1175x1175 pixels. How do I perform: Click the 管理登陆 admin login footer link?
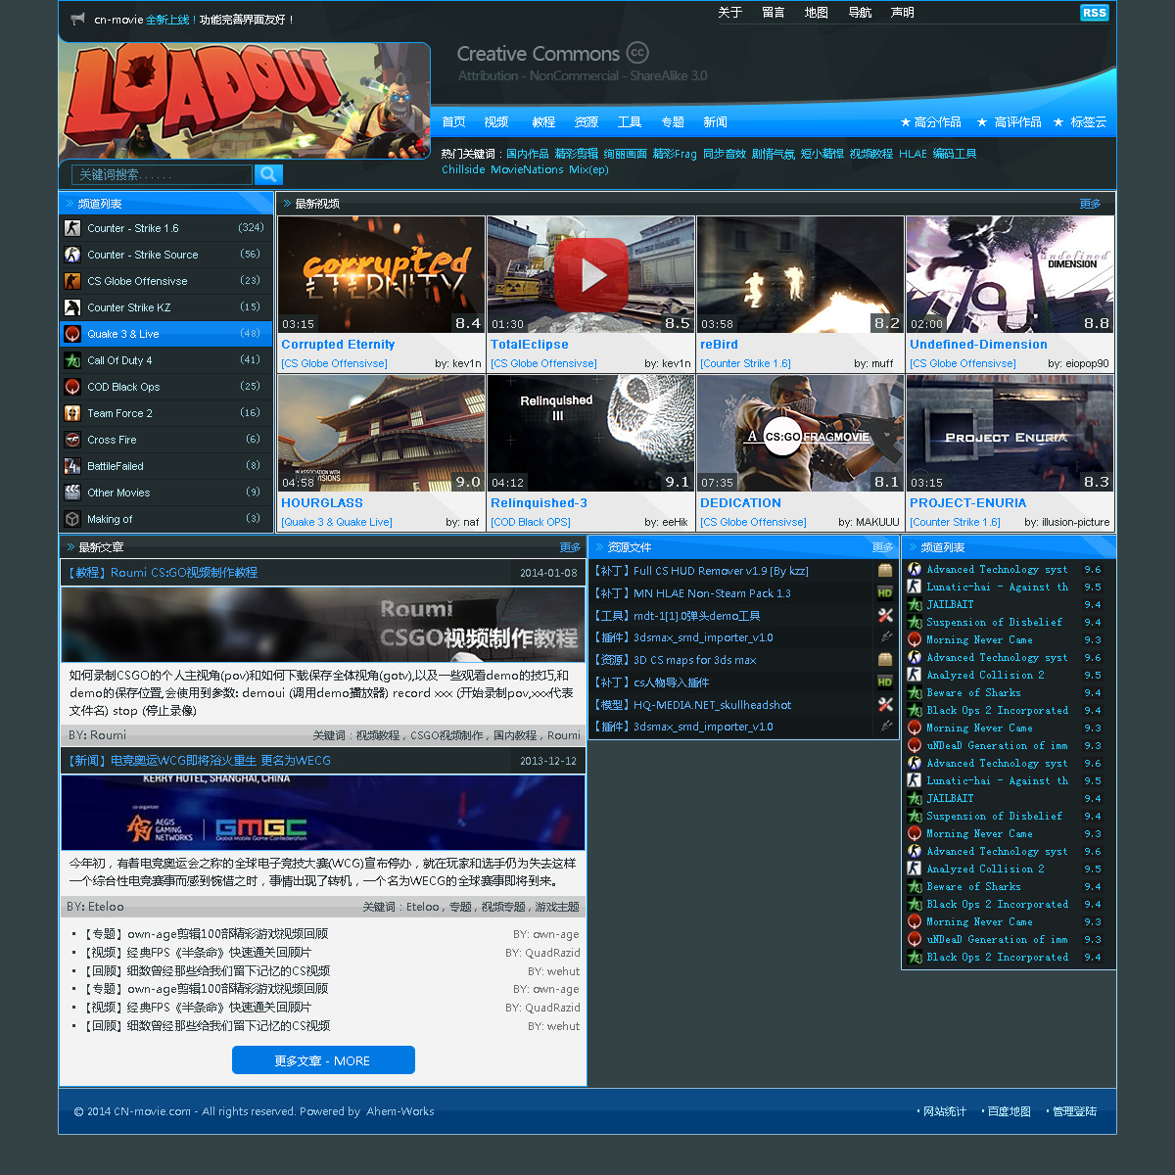pos(1072,1111)
